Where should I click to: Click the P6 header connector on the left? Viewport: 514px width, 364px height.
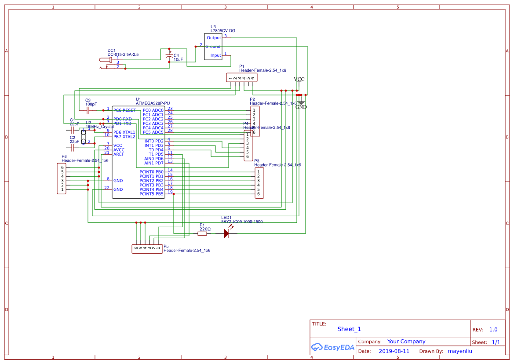61,178
